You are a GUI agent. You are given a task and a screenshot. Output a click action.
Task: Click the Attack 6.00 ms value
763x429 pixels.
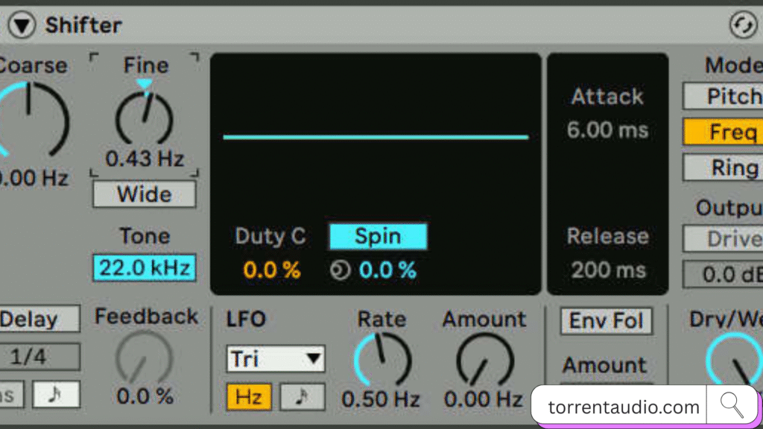607,130
